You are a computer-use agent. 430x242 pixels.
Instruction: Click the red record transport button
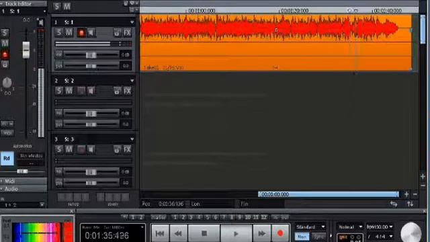click(x=280, y=233)
